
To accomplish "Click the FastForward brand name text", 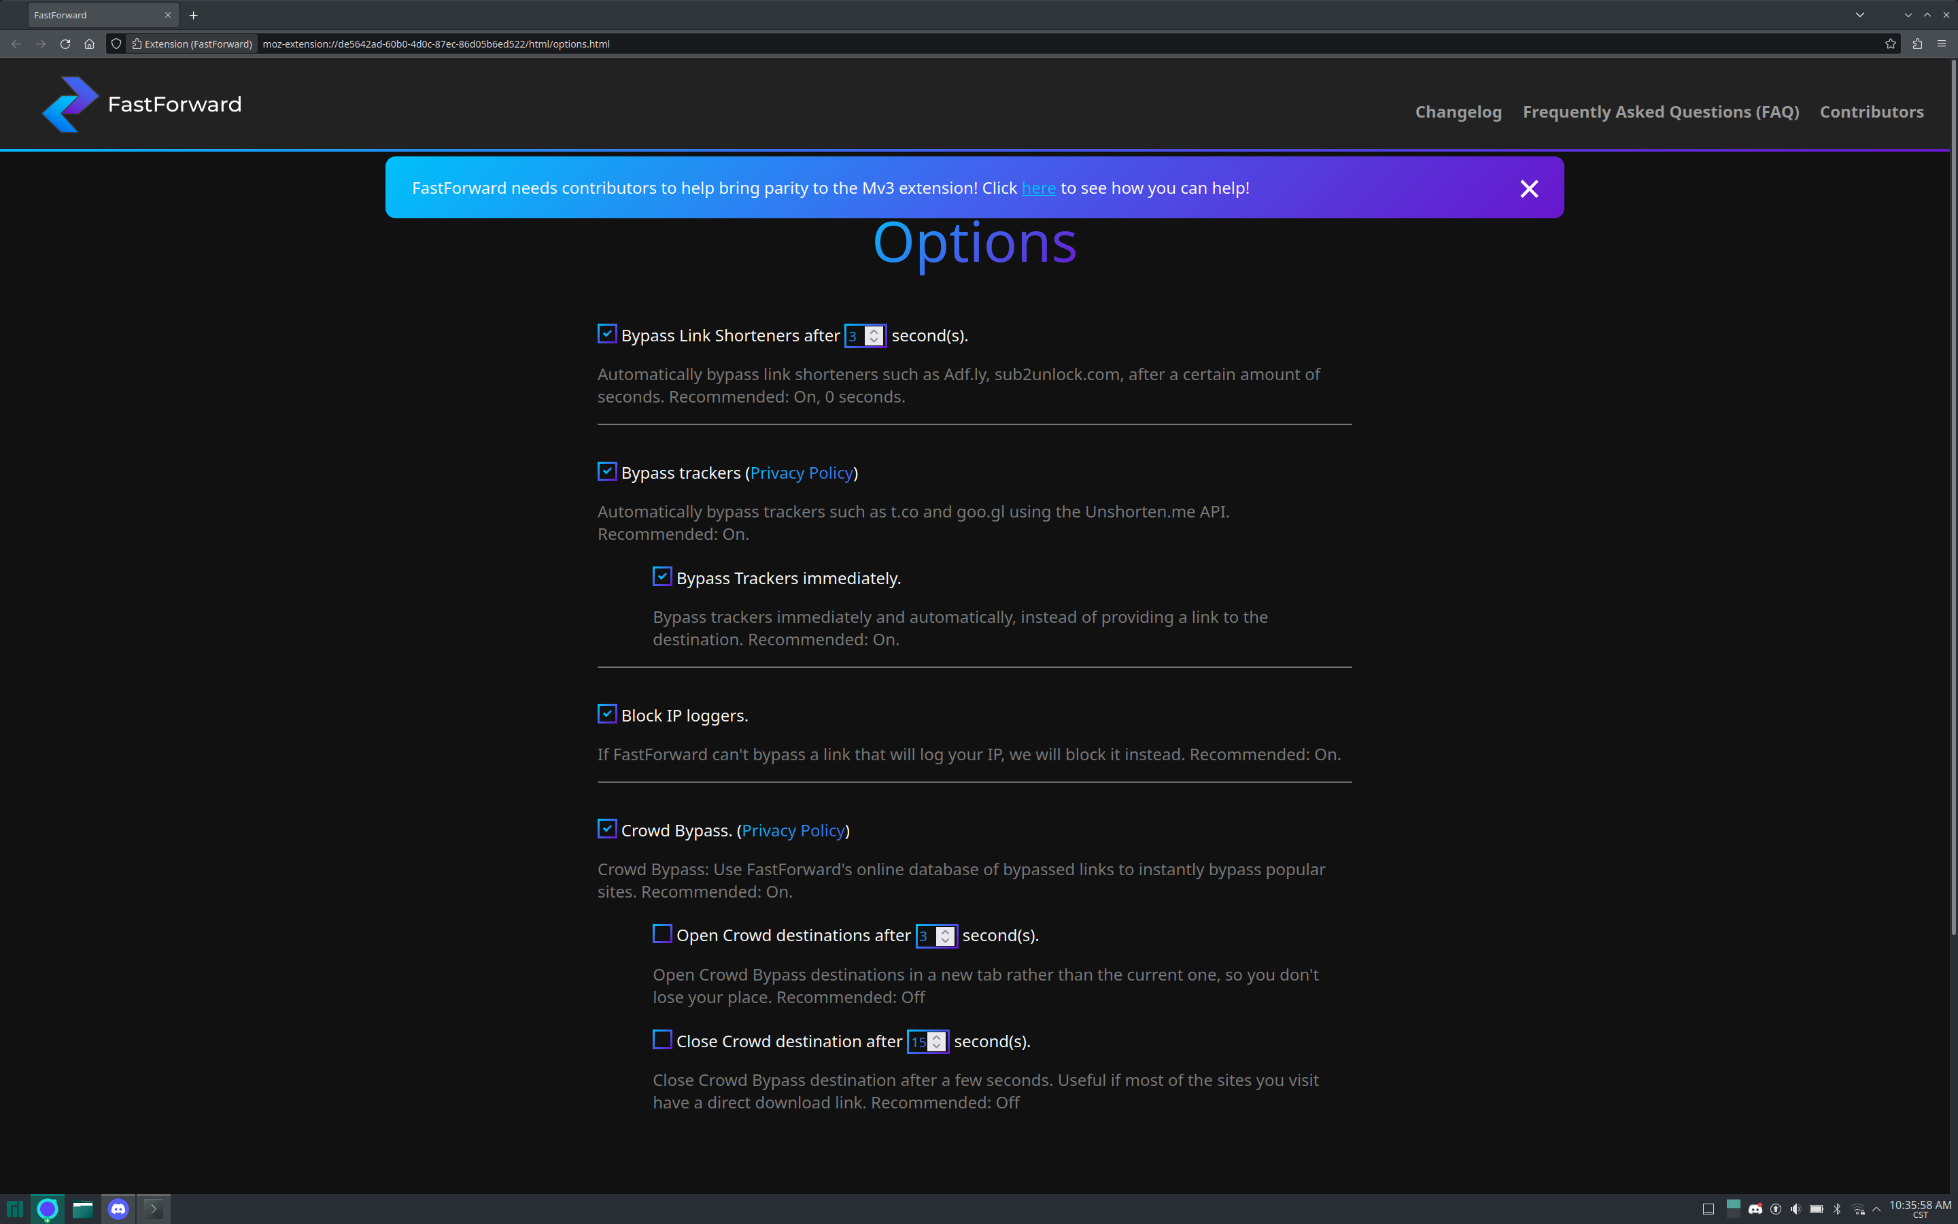I will [175, 105].
